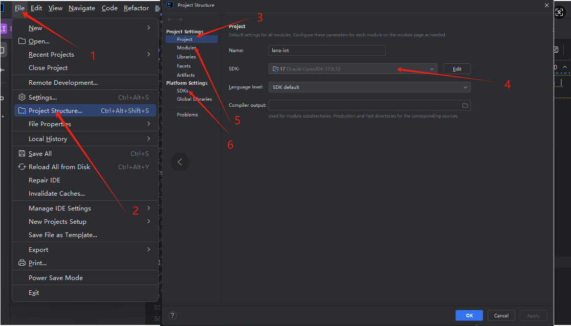
Task: Expand the Local History submenu
Action: pyautogui.click(x=148, y=138)
